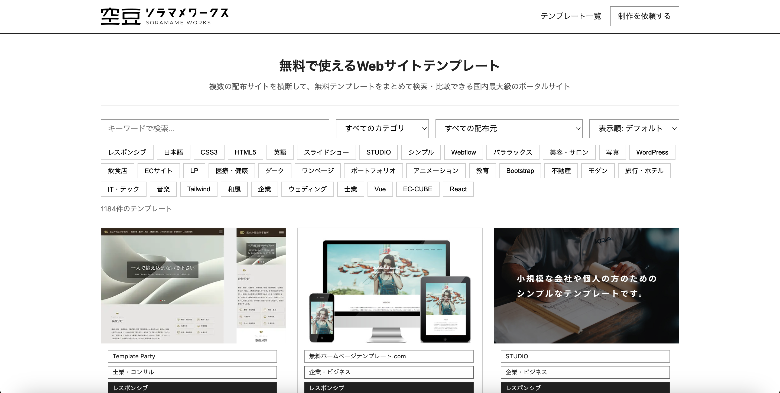Toggle the WordPress tag filter

coord(652,152)
